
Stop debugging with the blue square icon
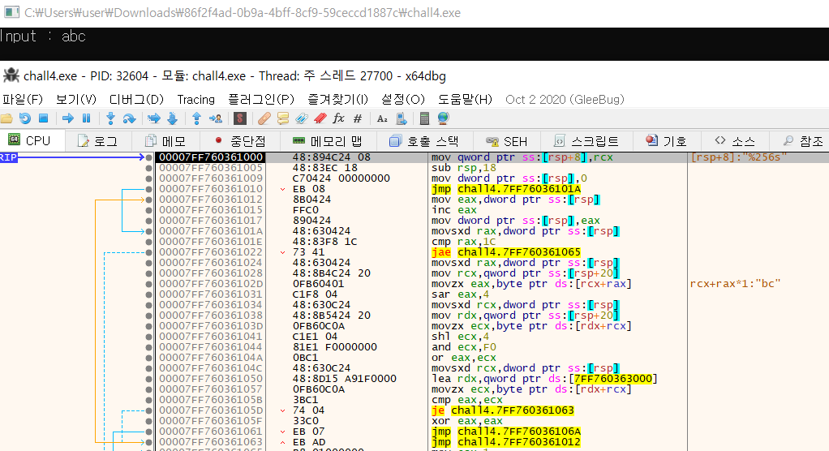44,118
